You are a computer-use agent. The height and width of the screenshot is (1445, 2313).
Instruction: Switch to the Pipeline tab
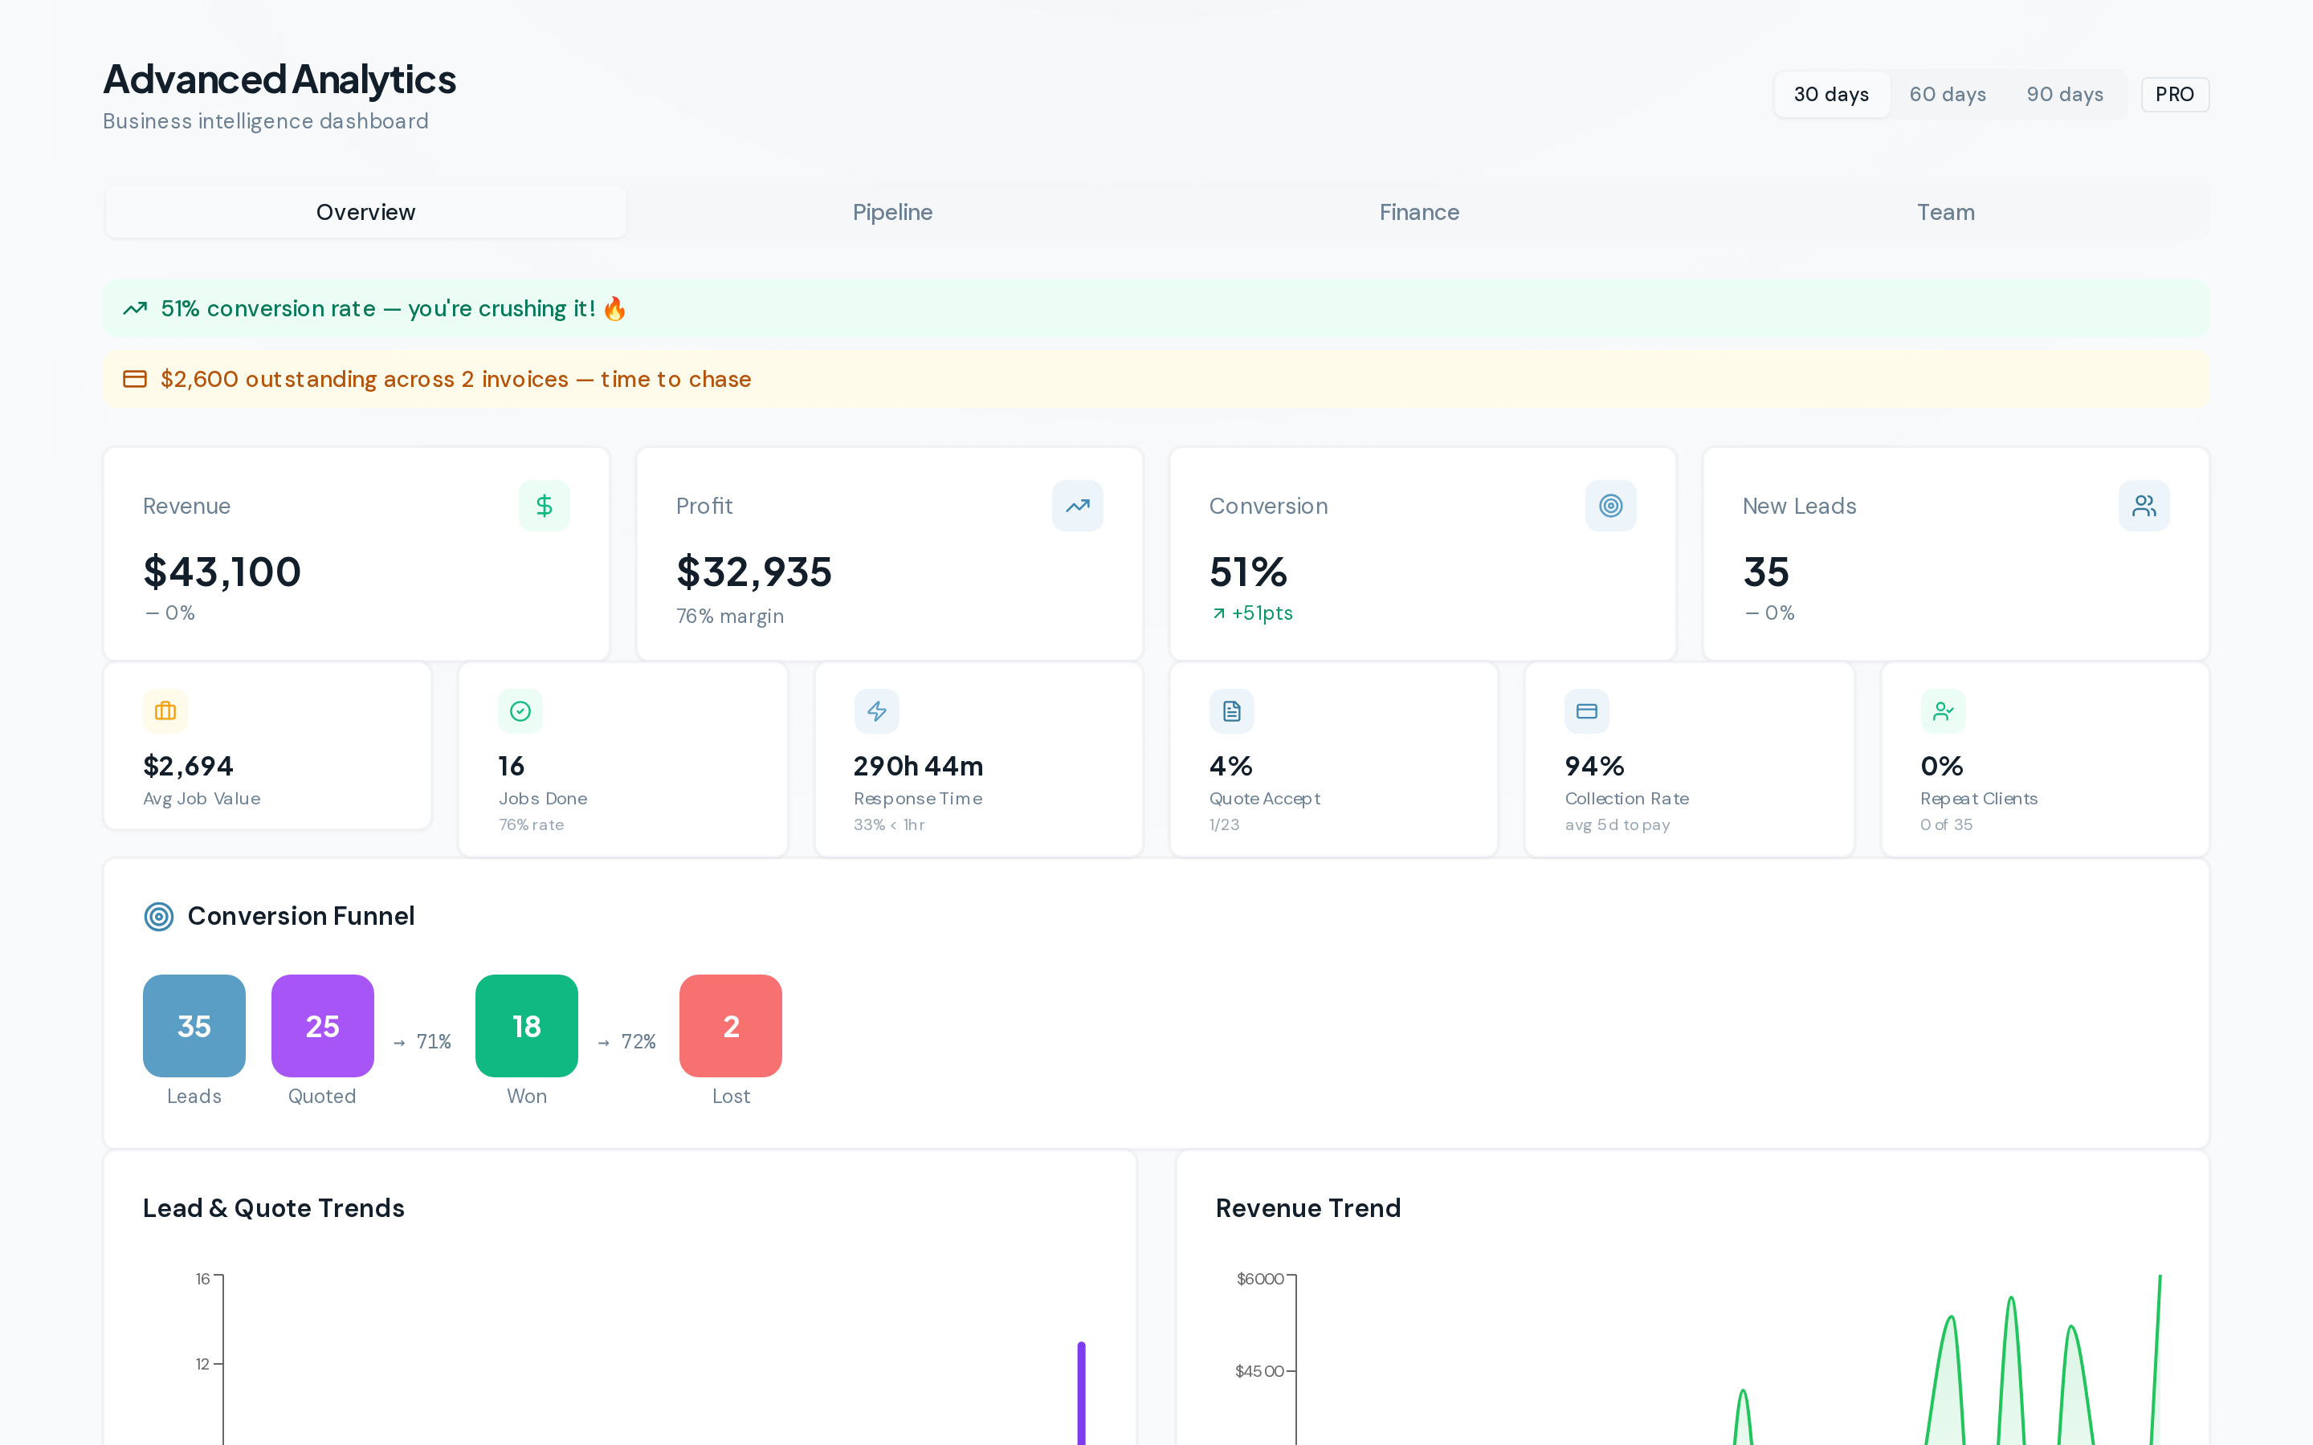893,212
